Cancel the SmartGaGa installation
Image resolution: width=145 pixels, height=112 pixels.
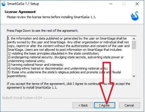(x=129, y=105)
